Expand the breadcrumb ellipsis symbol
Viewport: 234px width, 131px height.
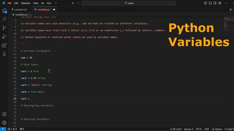31,15
